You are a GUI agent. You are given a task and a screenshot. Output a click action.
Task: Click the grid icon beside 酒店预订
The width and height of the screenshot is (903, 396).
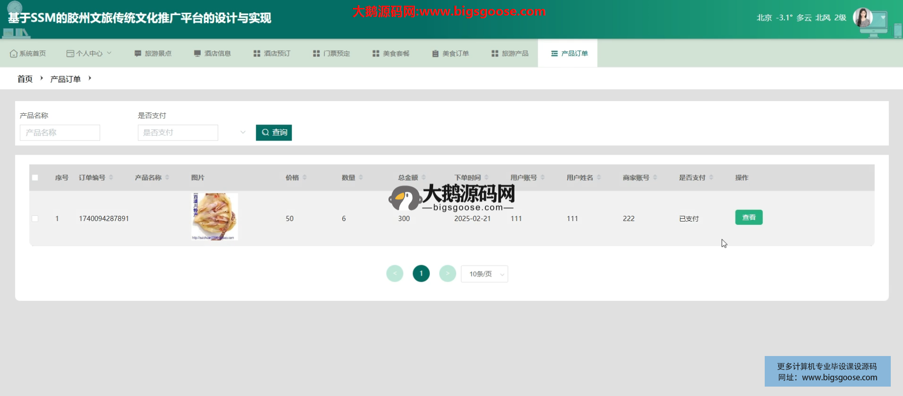point(257,54)
